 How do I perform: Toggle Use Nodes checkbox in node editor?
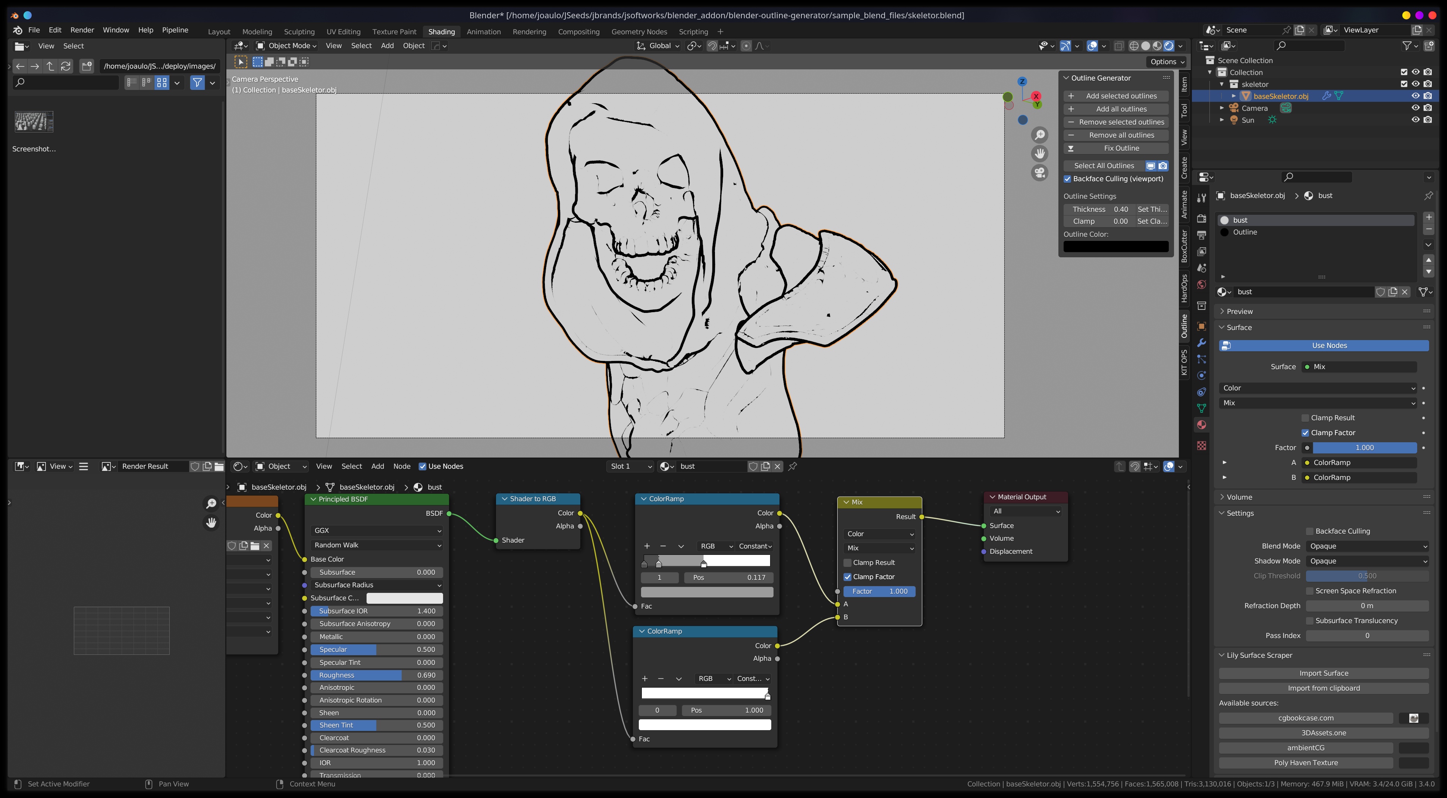(423, 466)
